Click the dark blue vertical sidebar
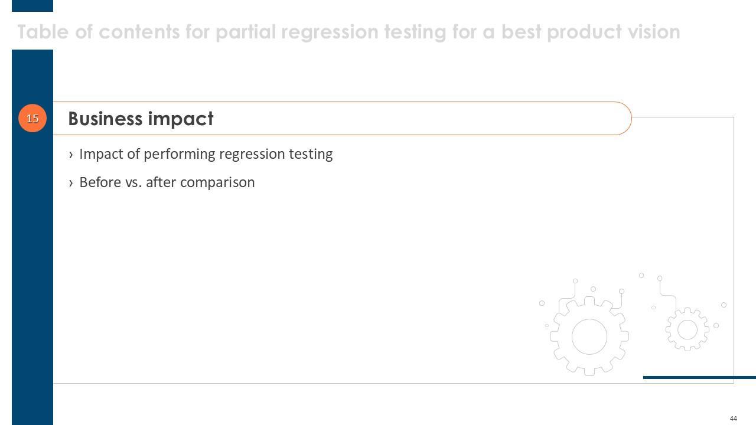Viewport: 756px width, 425px height. coord(32,266)
